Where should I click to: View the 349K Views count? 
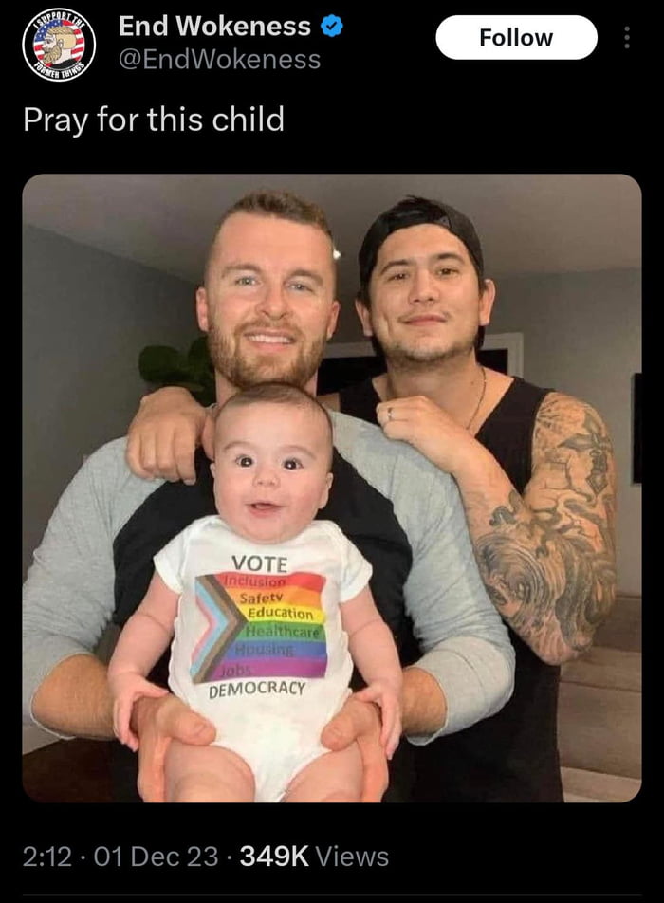pos(314,857)
